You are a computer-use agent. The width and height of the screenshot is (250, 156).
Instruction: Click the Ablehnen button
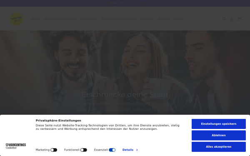pyautogui.click(x=219, y=135)
